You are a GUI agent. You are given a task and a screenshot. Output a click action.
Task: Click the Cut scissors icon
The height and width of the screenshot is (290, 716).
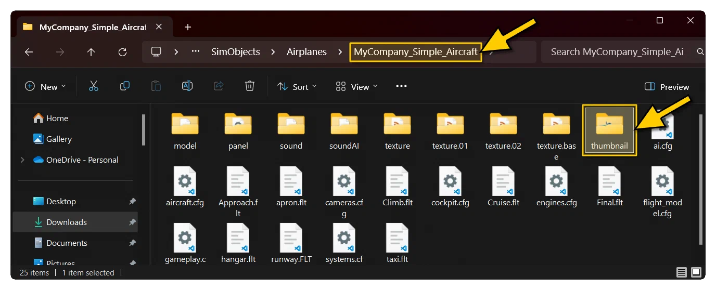click(x=94, y=86)
